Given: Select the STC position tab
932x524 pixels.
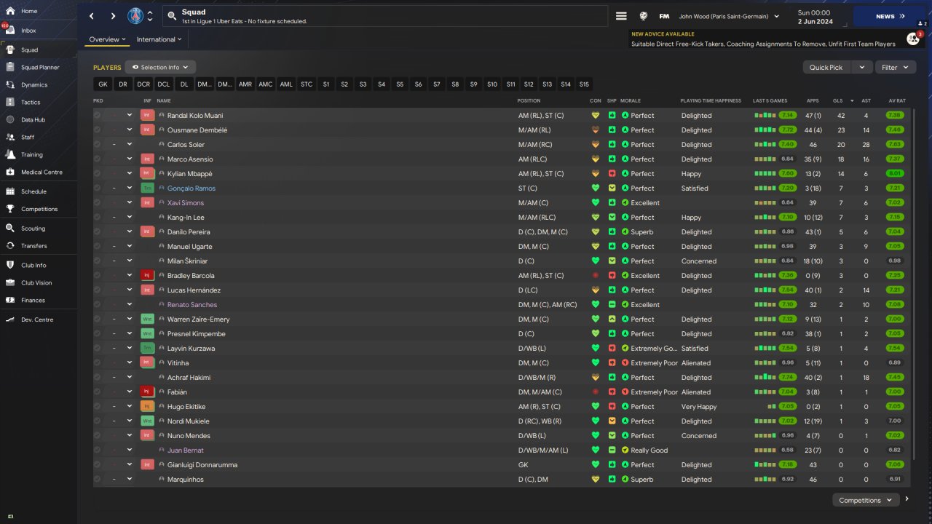Looking at the screenshot, I should (x=307, y=84).
